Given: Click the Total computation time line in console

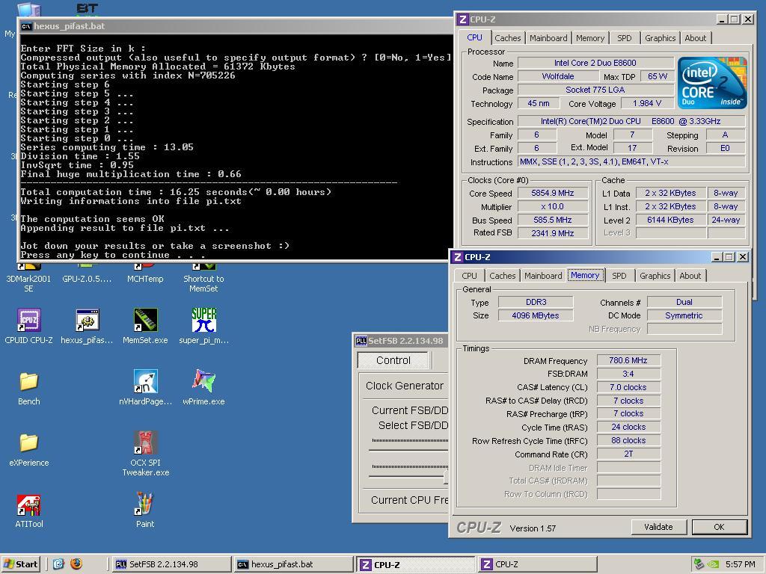Looking at the screenshot, I should pos(176,192).
